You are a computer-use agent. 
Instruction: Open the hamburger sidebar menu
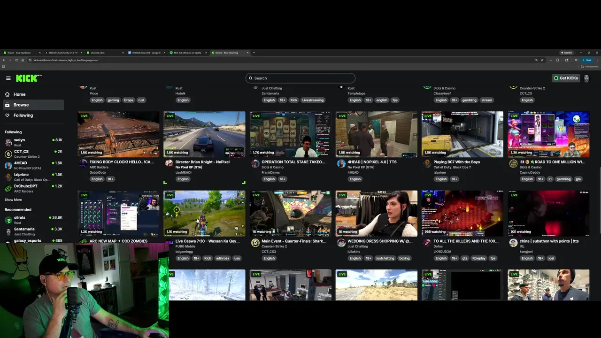coord(8,78)
